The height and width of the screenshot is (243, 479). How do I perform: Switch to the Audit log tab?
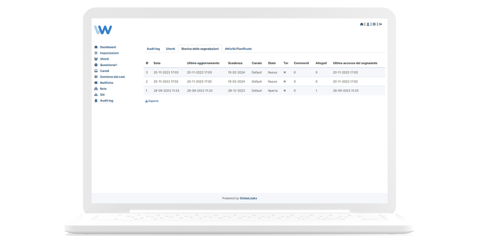153,49
